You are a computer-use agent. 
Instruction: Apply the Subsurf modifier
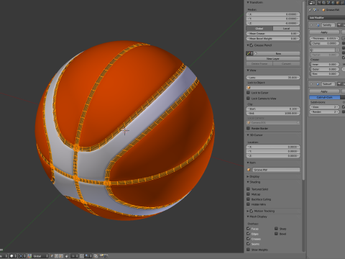tap(324, 91)
